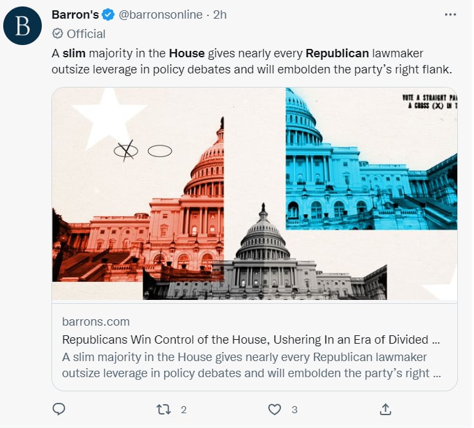
Task: Click the blue verified checkmark badge
Action: pos(108,15)
